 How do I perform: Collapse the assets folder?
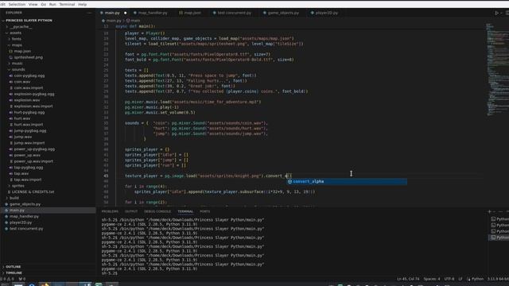click(15, 33)
